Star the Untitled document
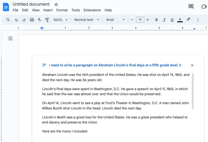The width and height of the screenshot is (208, 142). click(x=56, y=5)
